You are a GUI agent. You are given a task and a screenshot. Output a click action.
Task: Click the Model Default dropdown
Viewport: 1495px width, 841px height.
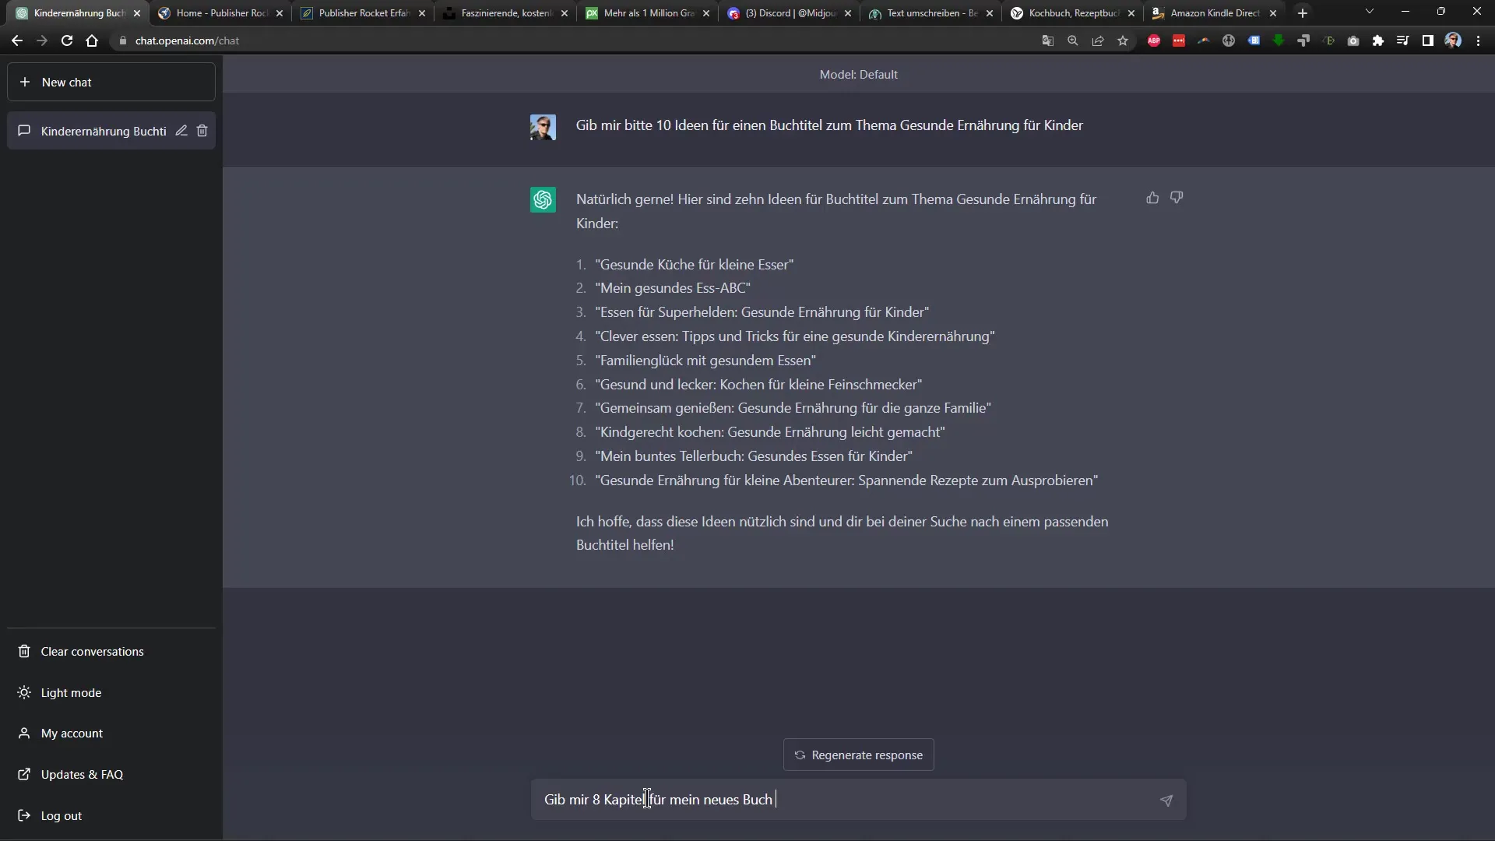point(858,74)
